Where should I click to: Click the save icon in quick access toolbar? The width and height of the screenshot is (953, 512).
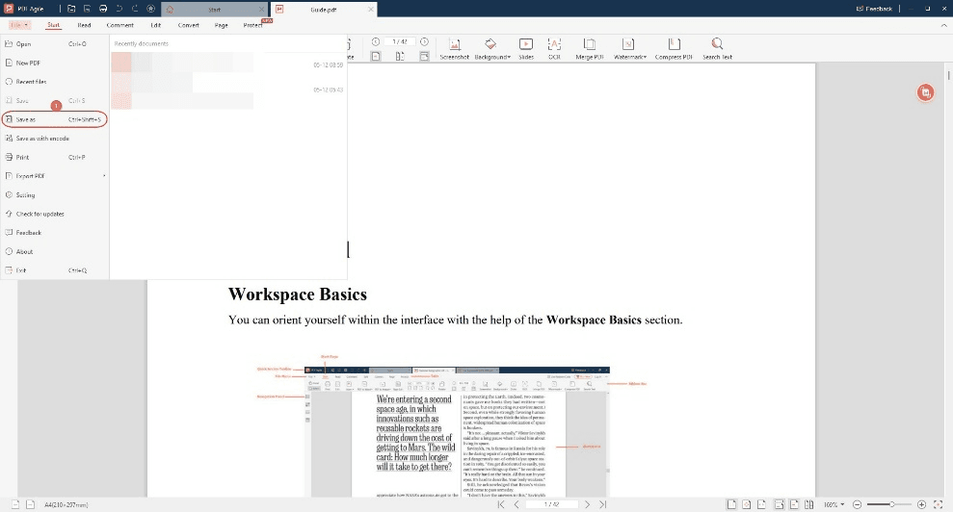(87, 9)
